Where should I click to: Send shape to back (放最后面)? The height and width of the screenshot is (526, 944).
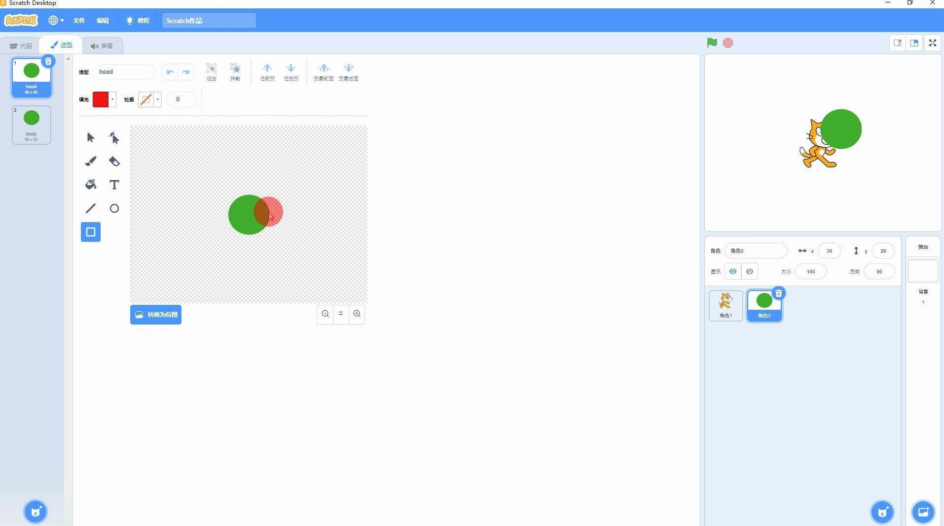pyautogui.click(x=349, y=72)
